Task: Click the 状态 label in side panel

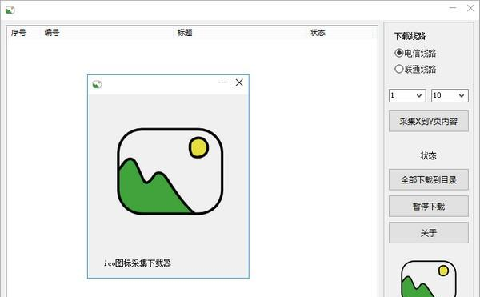Action: point(429,155)
